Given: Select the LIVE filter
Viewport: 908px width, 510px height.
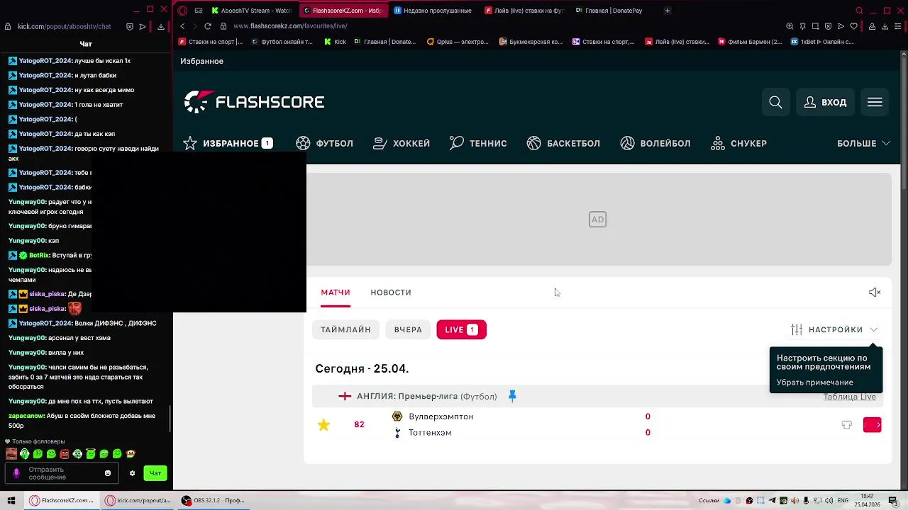Looking at the screenshot, I should (x=461, y=329).
